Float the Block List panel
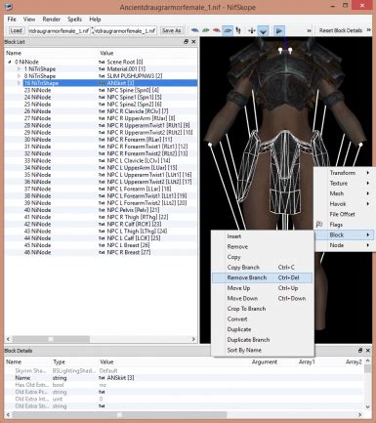The image size is (376, 423). [x=186, y=42]
